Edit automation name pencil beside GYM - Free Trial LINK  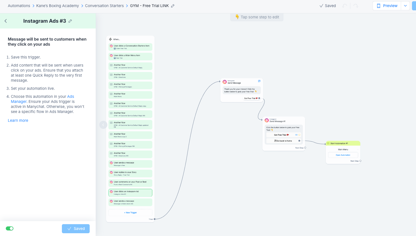tap(173, 6)
